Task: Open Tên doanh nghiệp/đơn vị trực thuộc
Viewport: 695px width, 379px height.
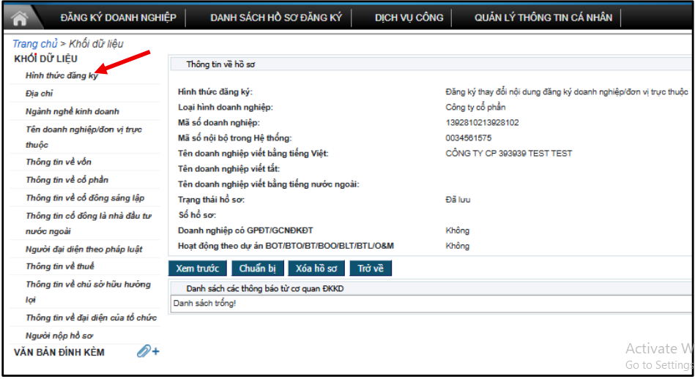Action: coord(83,137)
